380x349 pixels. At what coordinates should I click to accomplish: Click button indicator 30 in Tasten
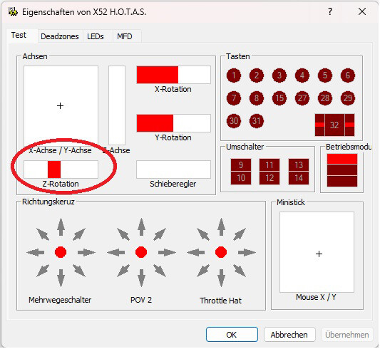234,121
